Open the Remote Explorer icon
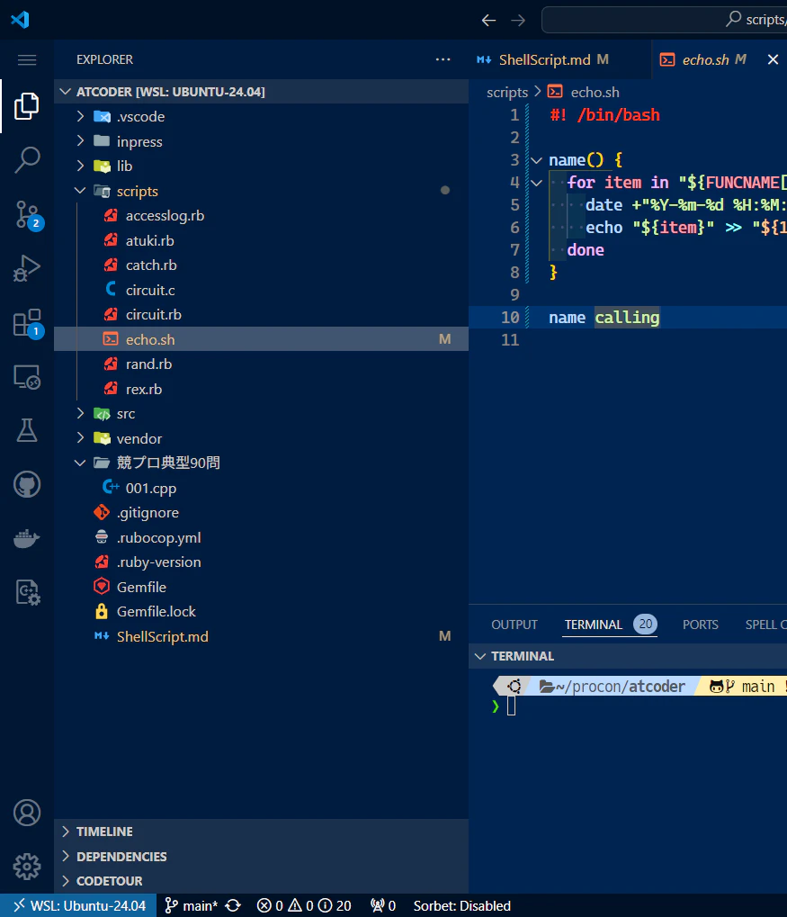The width and height of the screenshot is (787, 917). click(27, 377)
